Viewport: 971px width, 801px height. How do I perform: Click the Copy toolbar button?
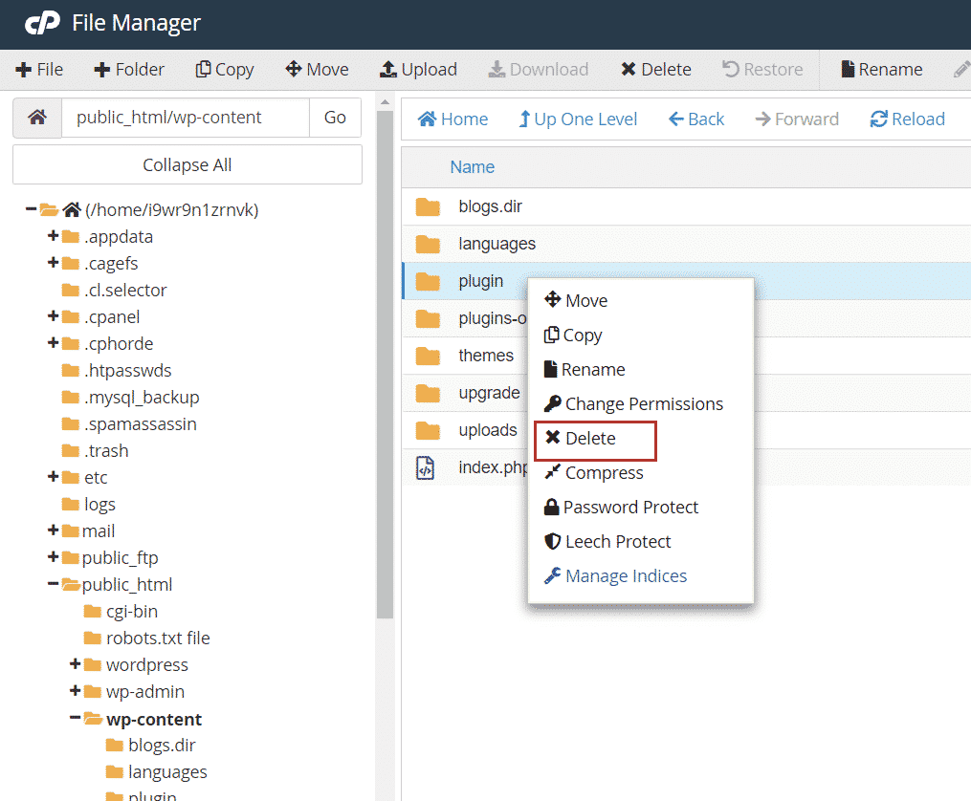[x=225, y=69]
